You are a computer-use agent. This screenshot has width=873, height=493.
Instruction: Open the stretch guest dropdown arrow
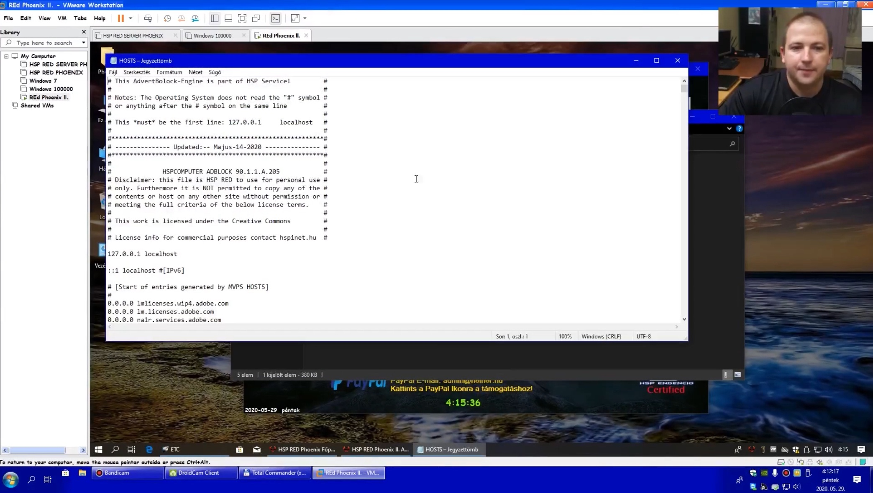305,18
